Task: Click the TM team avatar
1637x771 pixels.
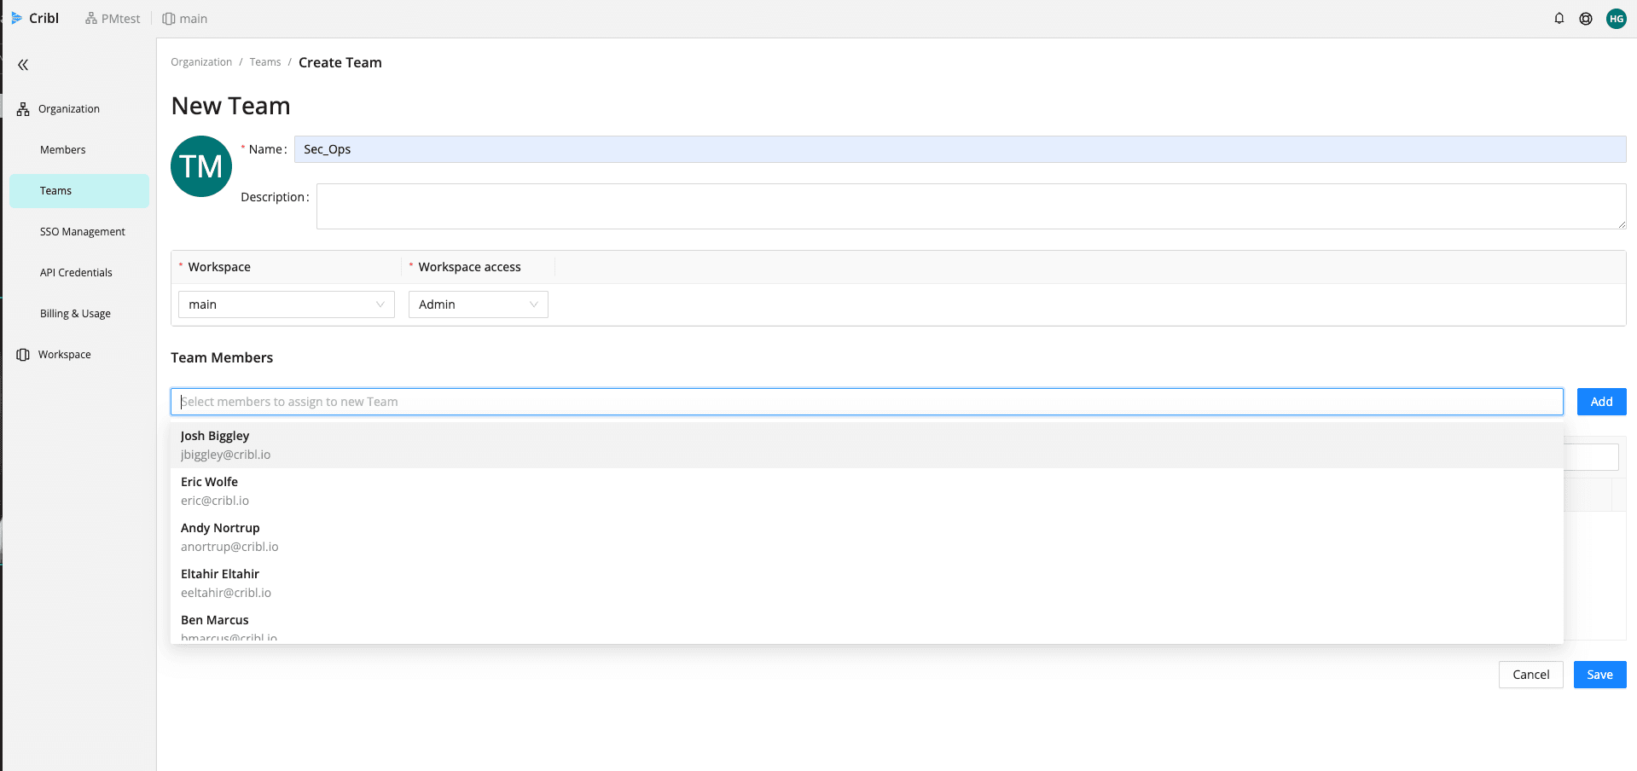Action: click(201, 166)
